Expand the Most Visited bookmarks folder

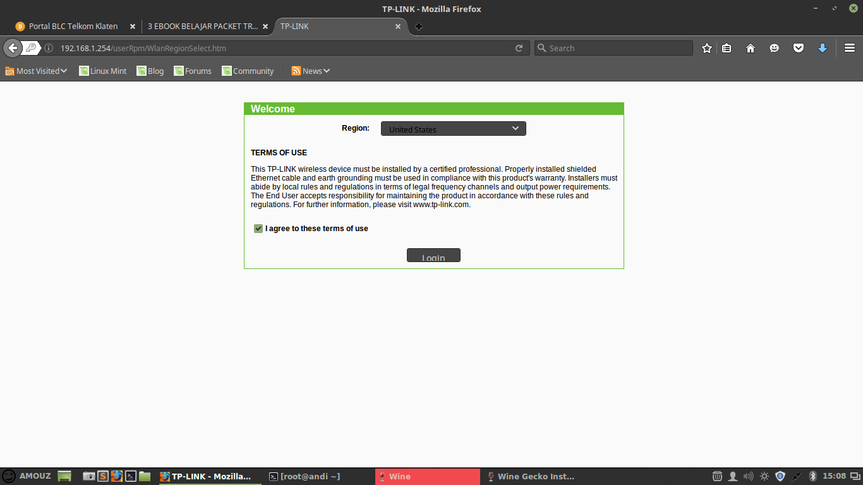tap(36, 71)
